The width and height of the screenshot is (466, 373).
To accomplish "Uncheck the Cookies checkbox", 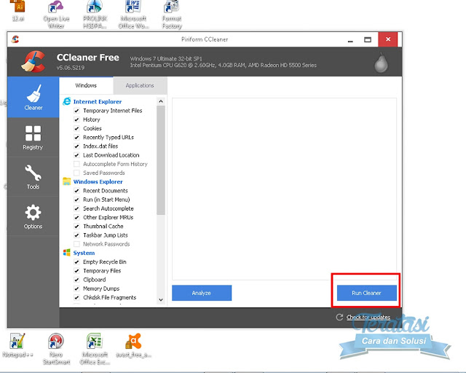I will tap(76, 128).
